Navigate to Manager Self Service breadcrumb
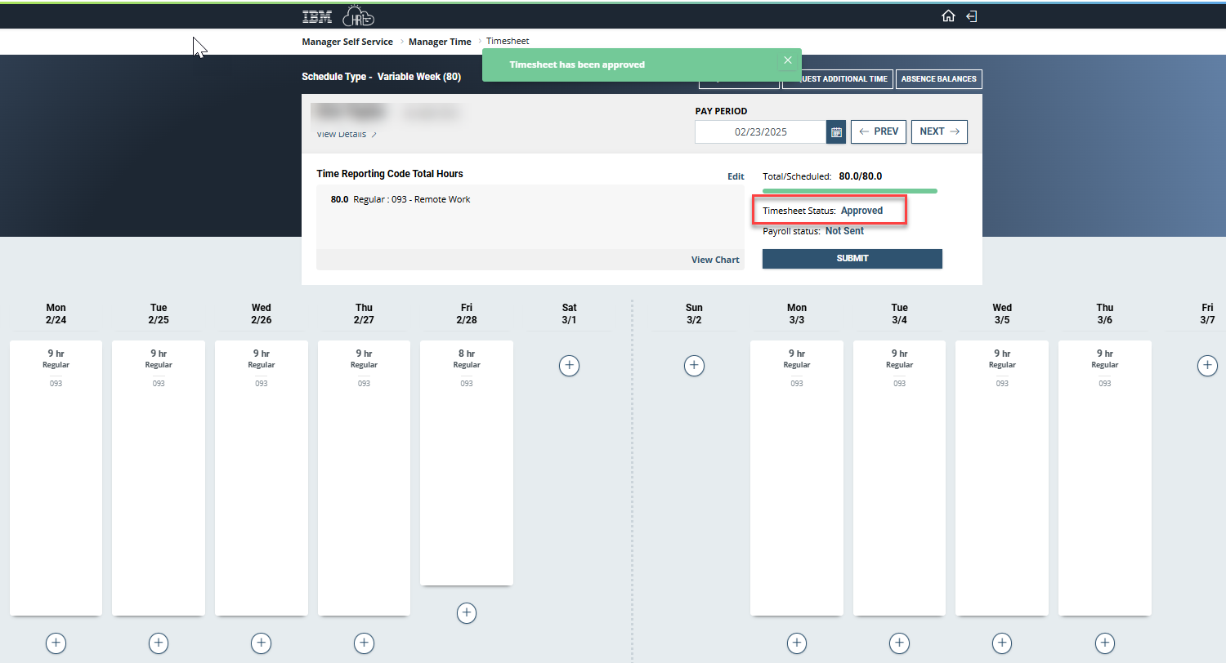The width and height of the screenshot is (1226, 663). coord(347,42)
